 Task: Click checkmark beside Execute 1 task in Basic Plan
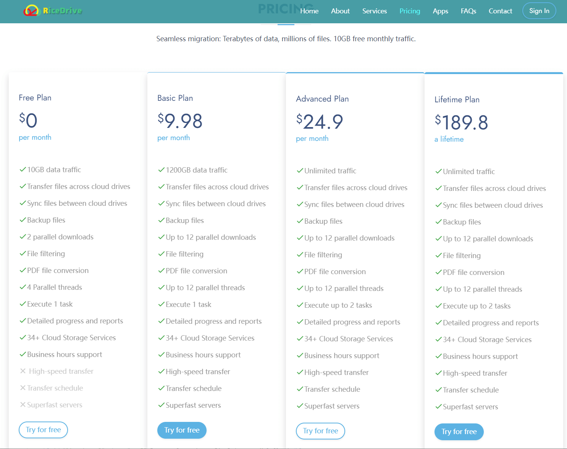pyautogui.click(x=162, y=304)
